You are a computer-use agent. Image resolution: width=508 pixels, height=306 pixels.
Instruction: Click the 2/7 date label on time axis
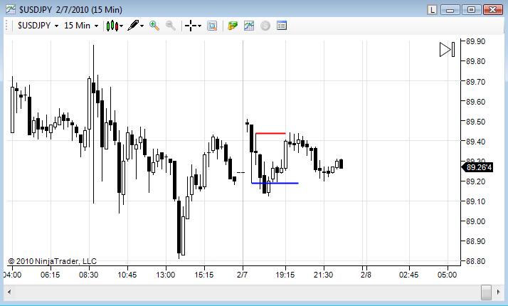pyautogui.click(x=243, y=275)
